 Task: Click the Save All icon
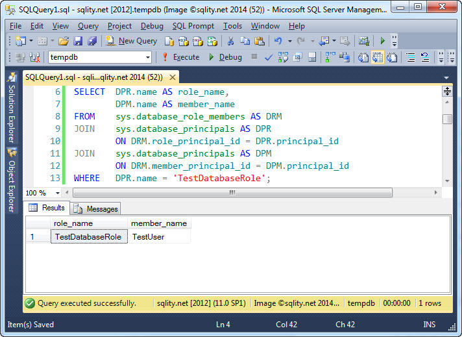(x=92, y=41)
